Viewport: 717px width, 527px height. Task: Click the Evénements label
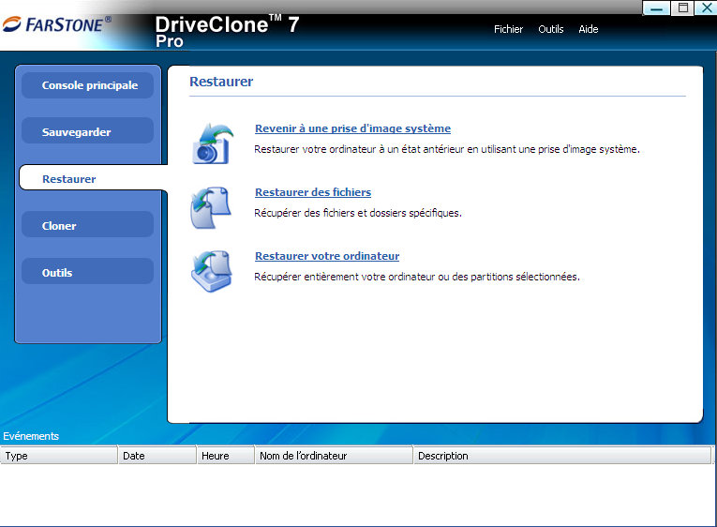[x=31, y=436]
